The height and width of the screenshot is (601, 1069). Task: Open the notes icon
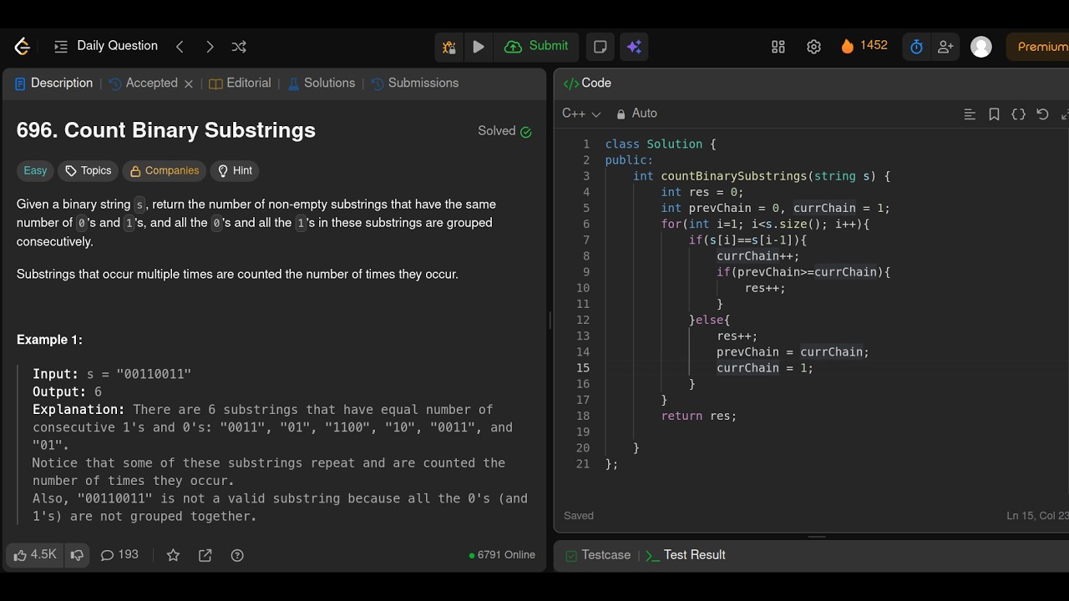pos(600,47)
